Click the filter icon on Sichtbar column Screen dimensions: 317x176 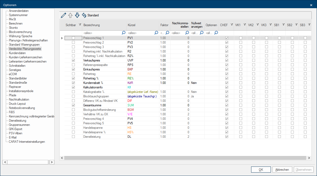point(80,25)
